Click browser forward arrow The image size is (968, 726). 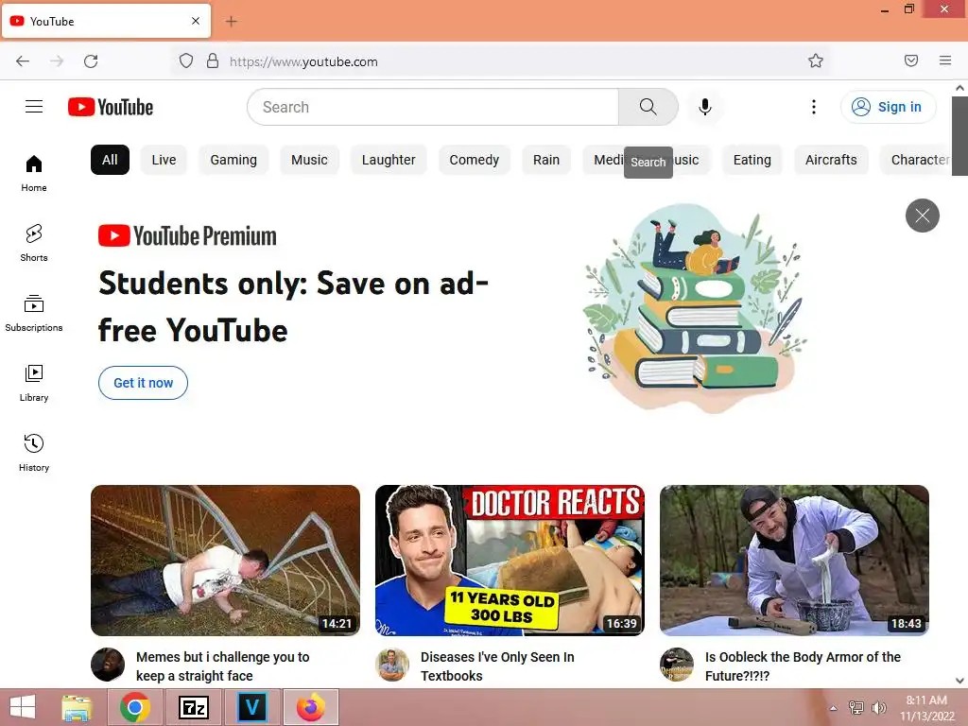tap(57, 61)
